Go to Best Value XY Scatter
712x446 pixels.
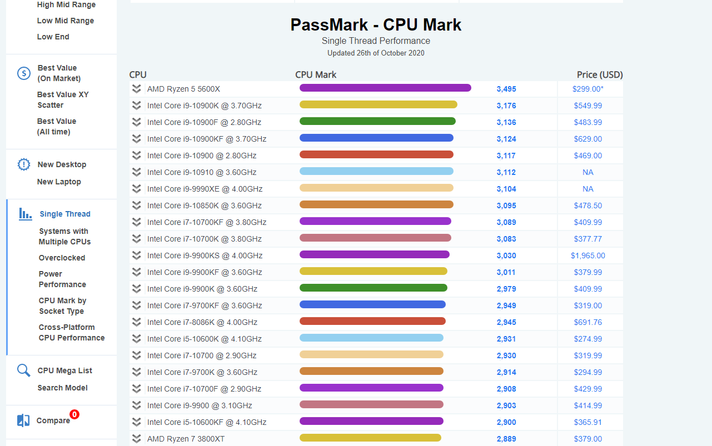coord(63,100)
